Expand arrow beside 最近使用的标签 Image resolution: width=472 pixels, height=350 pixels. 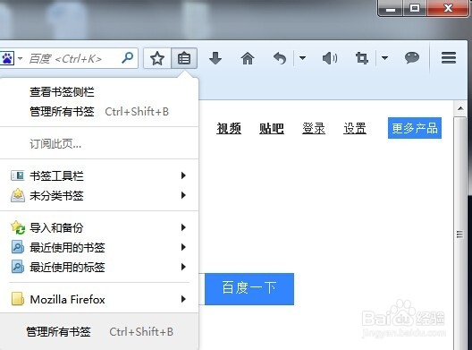(183, 267)
